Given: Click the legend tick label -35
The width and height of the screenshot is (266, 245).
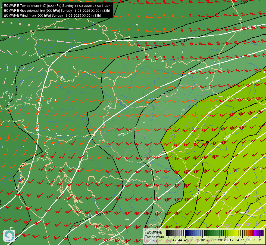Looking at the screenshot, I should 197,240.
